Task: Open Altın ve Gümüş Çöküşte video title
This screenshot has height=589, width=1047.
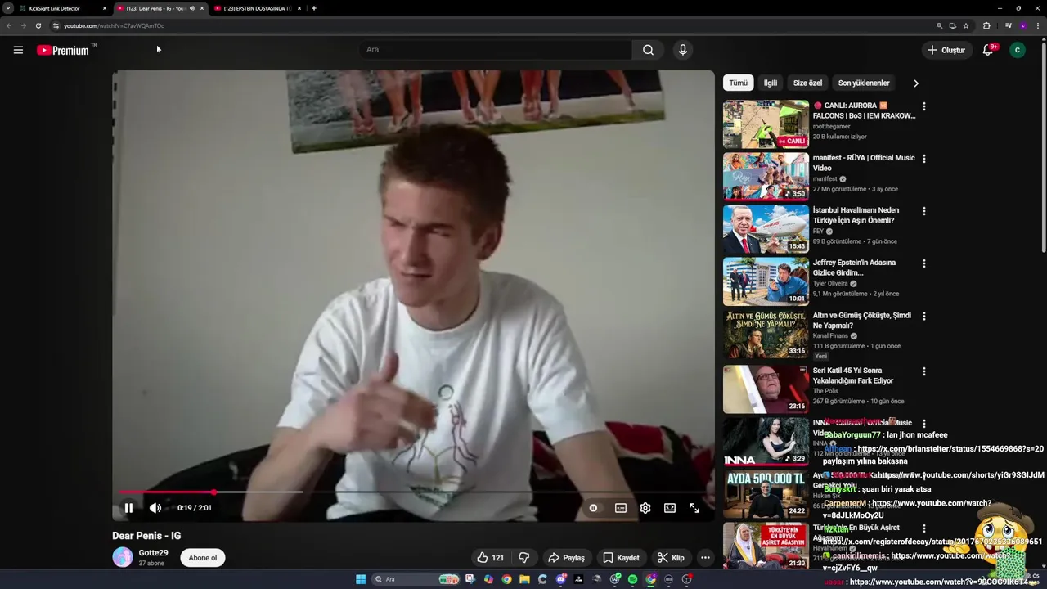Action: (861, 320)
